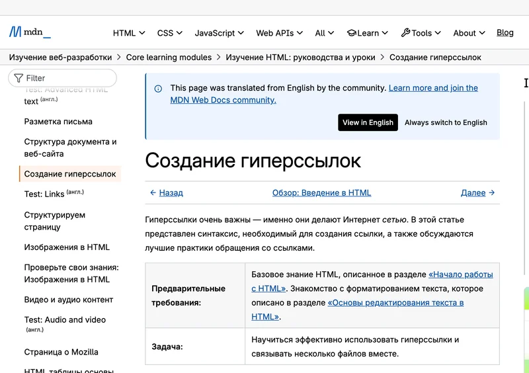Click the MDN logo
The image size is (529, 373).
pyautogui.click(x=30, y=32)
